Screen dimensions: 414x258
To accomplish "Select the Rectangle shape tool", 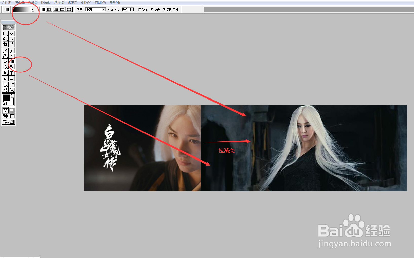I will click(x=12, y=78).
